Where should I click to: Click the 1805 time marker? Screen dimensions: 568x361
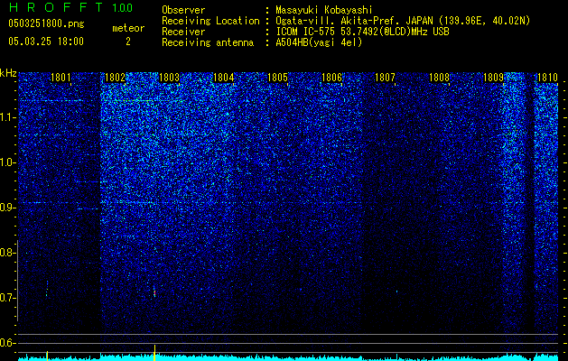pyautogui.click(x=277, y=78)
